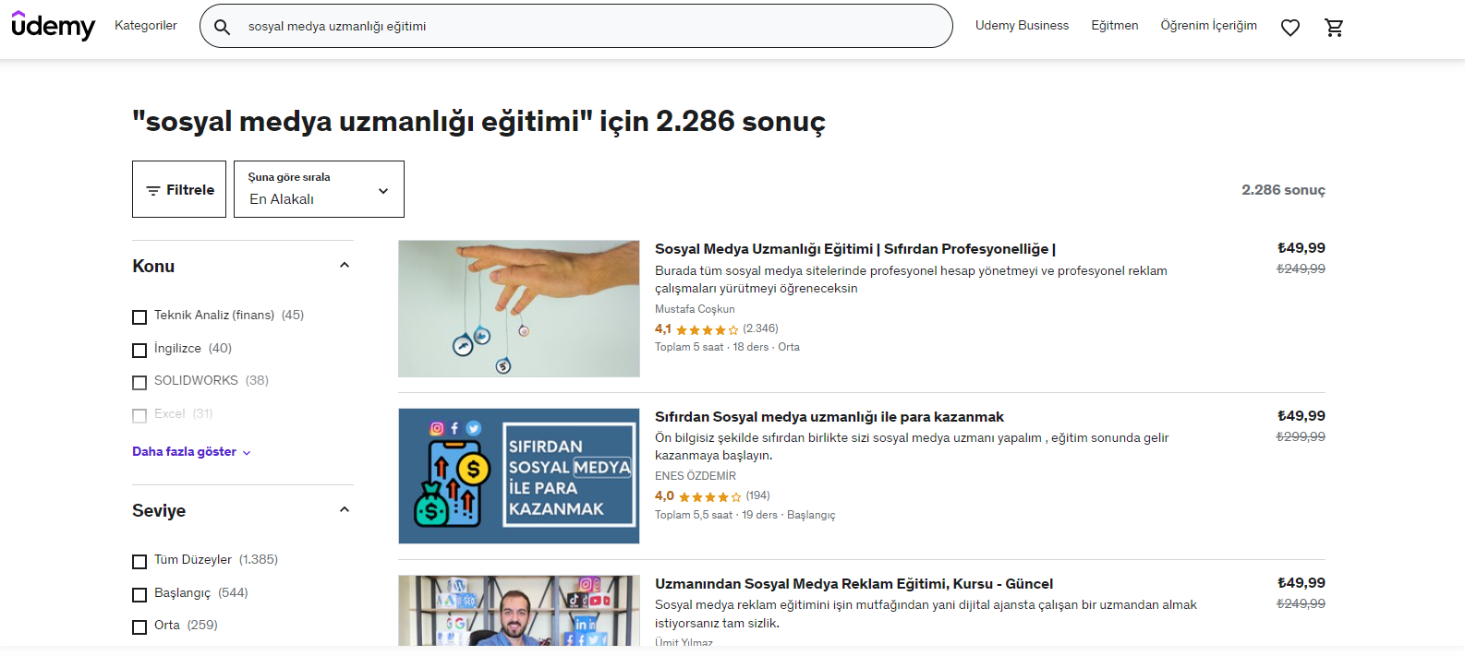Click the ₺49,99 price of first course
This screenshot has width=1465, height=656.
[x=1302, y=248]
